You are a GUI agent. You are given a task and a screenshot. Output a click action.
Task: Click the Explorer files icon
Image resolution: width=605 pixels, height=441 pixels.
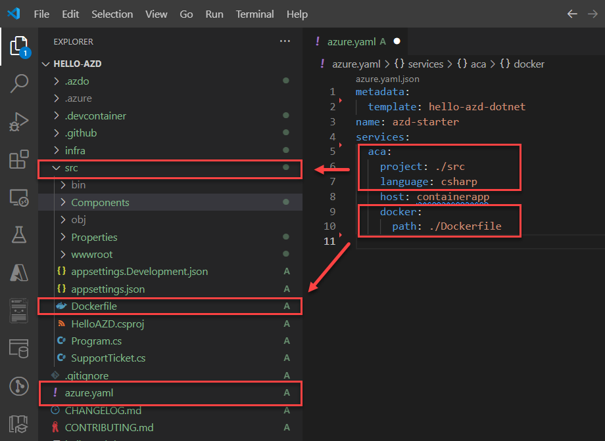tap(19, 46)
